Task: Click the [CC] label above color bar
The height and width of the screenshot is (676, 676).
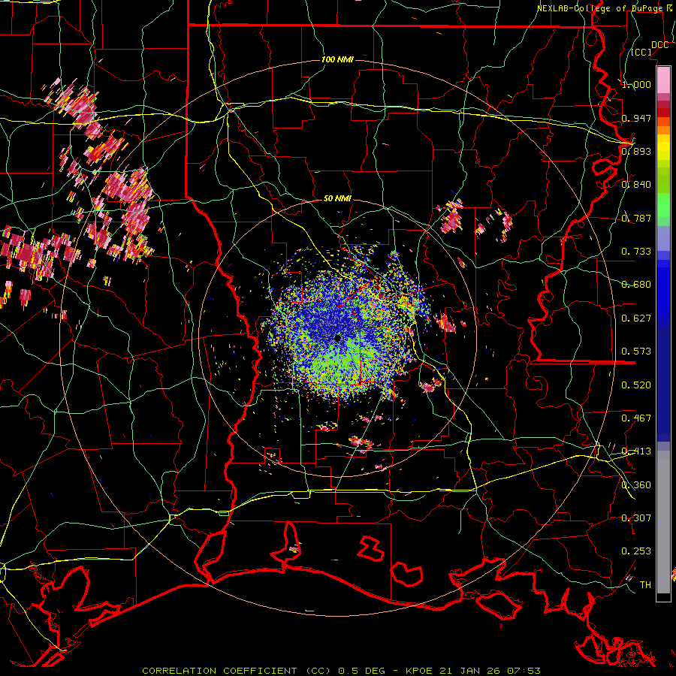Action: 641,52
